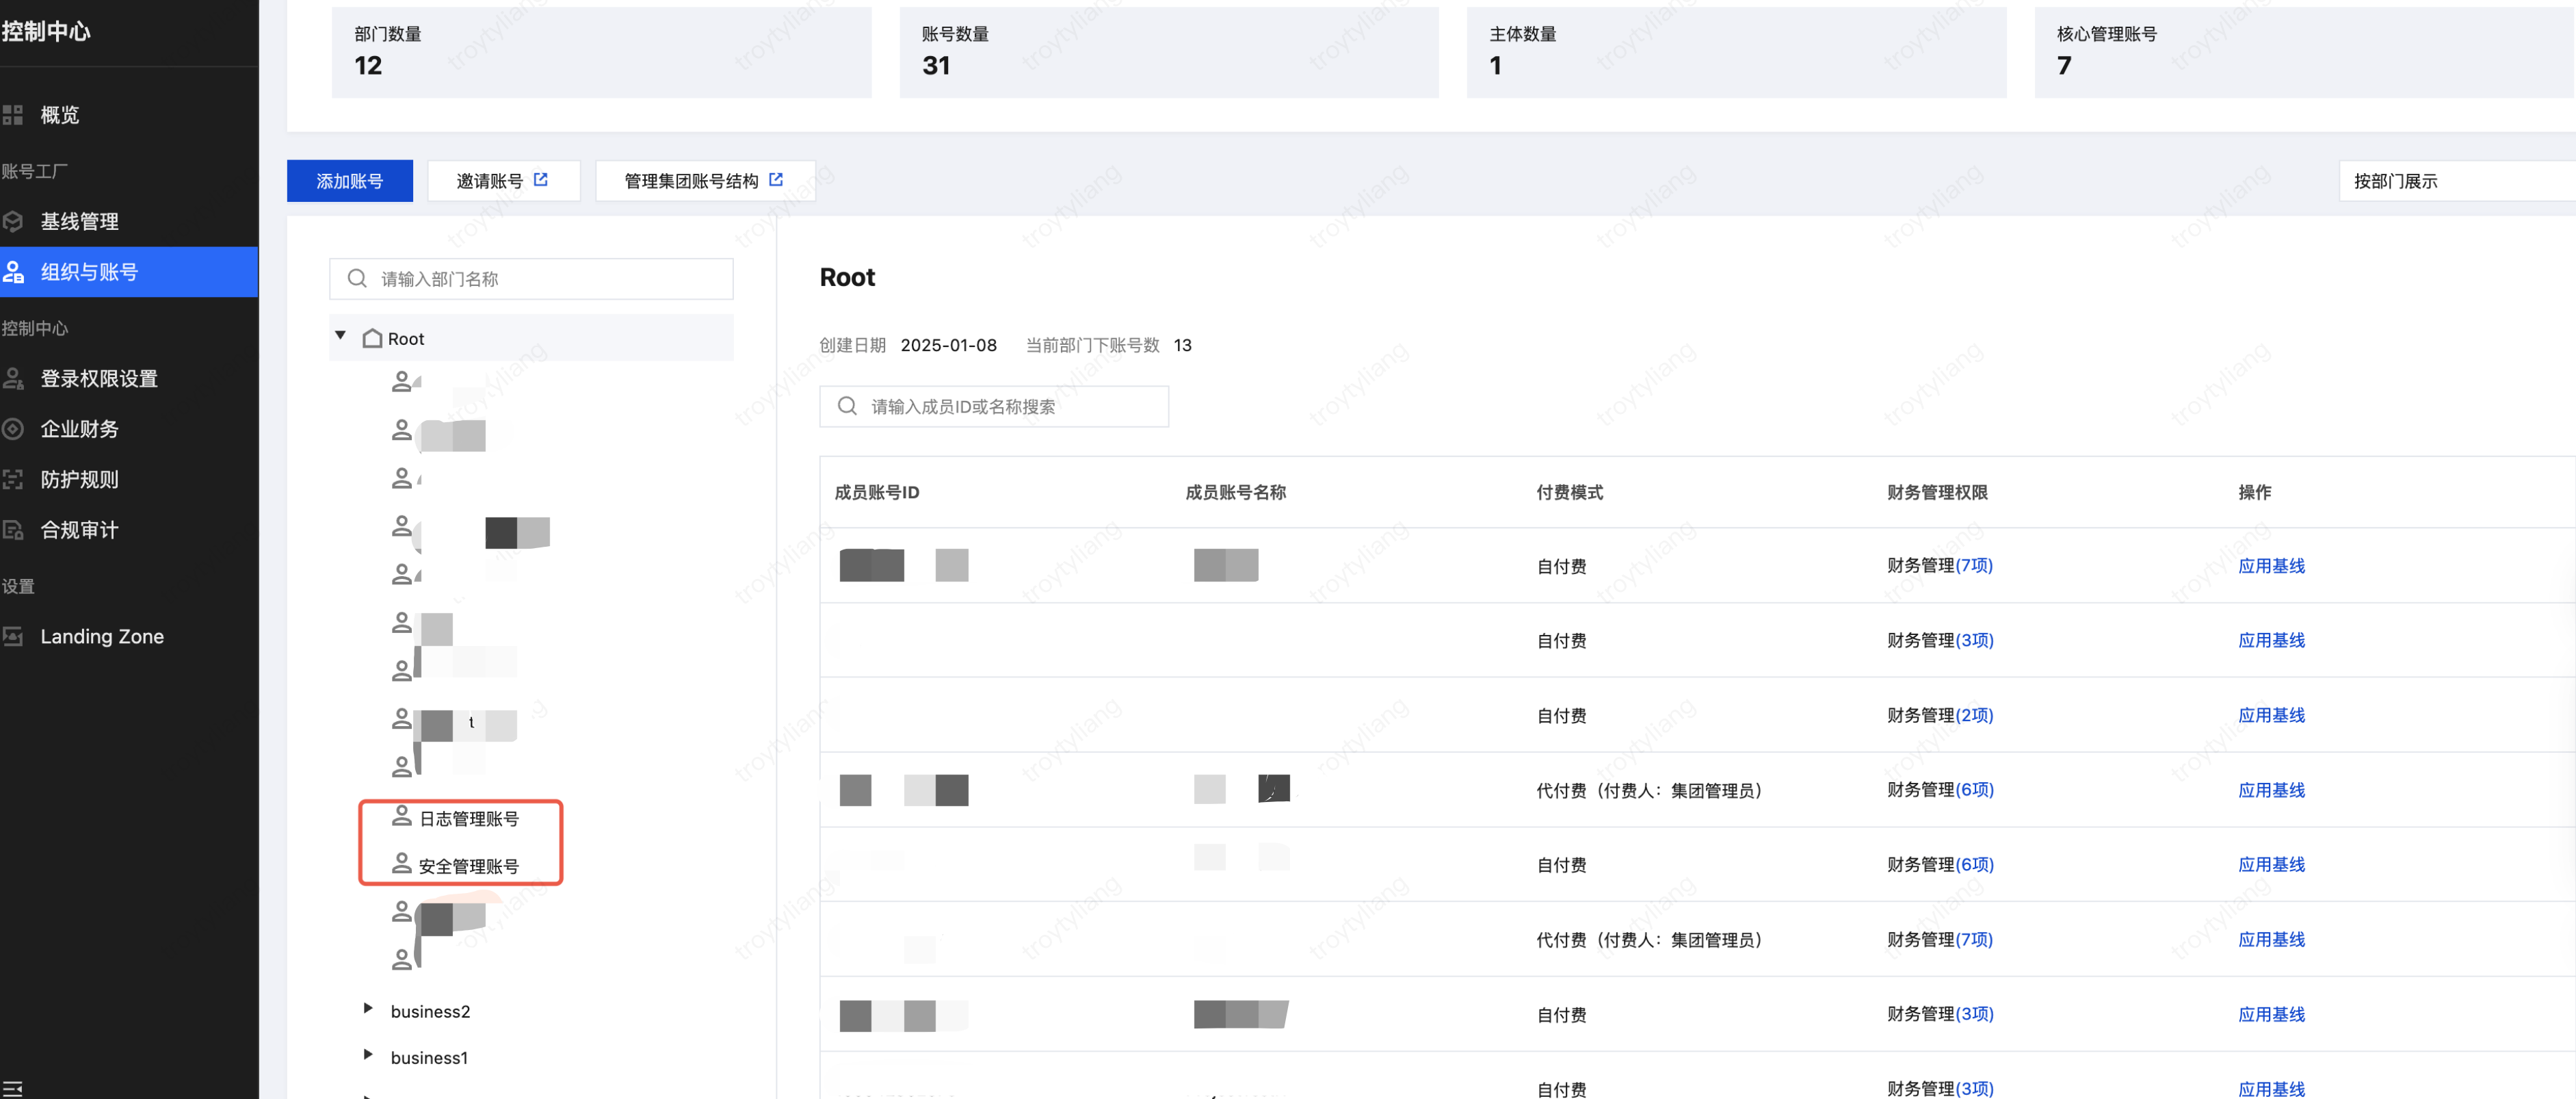Expand the business1 department node

368,1055
